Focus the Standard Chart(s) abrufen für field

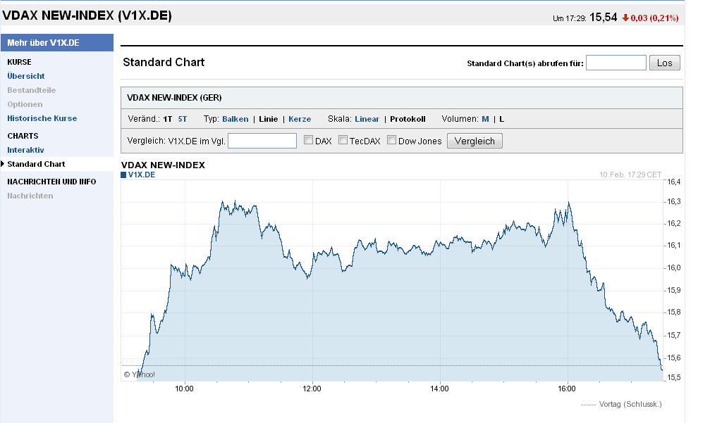point(616,63)
